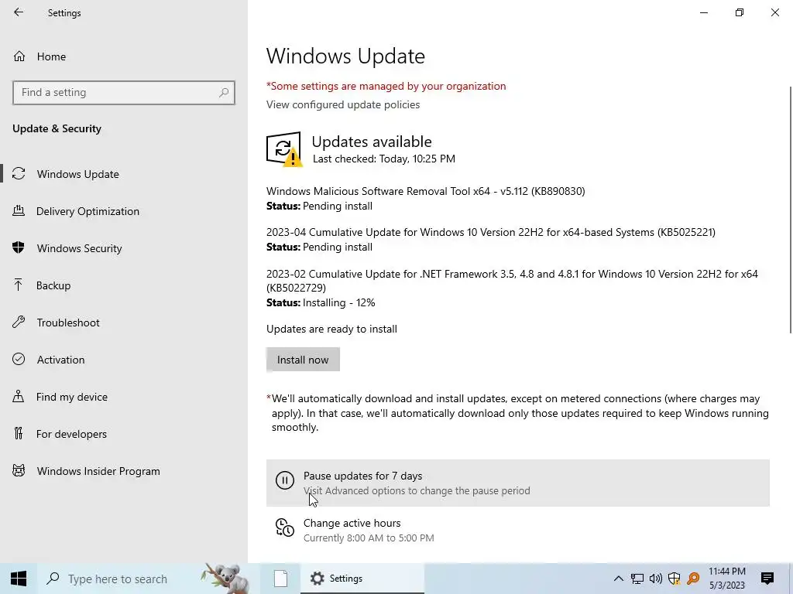Select Pause updates for 7 days
The image size is (793, 594).
point(518,483)
